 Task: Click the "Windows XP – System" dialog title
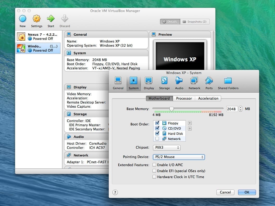click(x=184, y=73)
